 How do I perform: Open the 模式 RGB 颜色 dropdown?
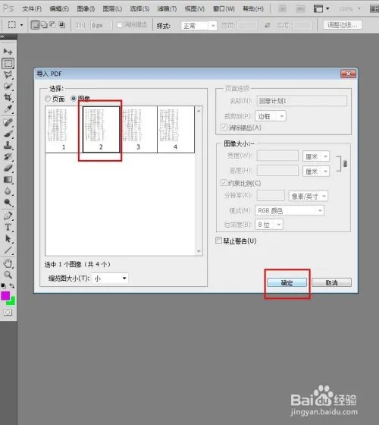coord(289,211)
